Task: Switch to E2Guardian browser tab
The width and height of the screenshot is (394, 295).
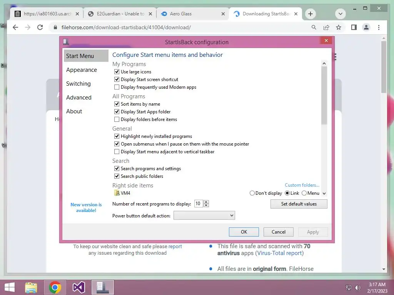Action: click(120, 14)
